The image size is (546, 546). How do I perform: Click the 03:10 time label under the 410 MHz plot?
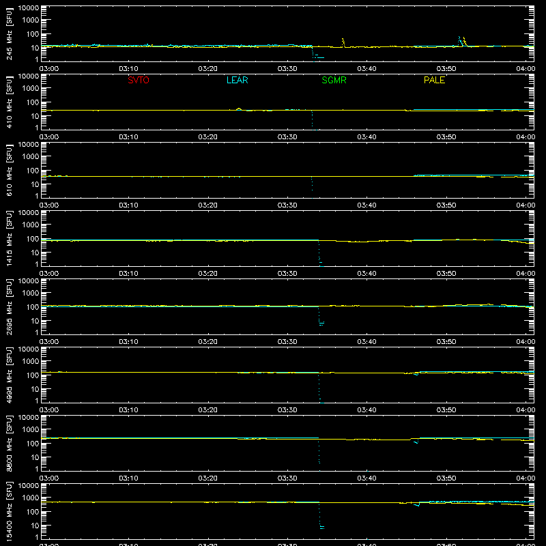[128, 137]
